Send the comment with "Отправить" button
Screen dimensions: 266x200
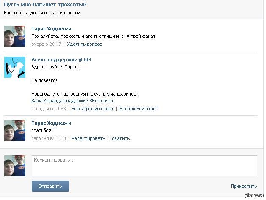pyautogui.click(x=50, y=186)
